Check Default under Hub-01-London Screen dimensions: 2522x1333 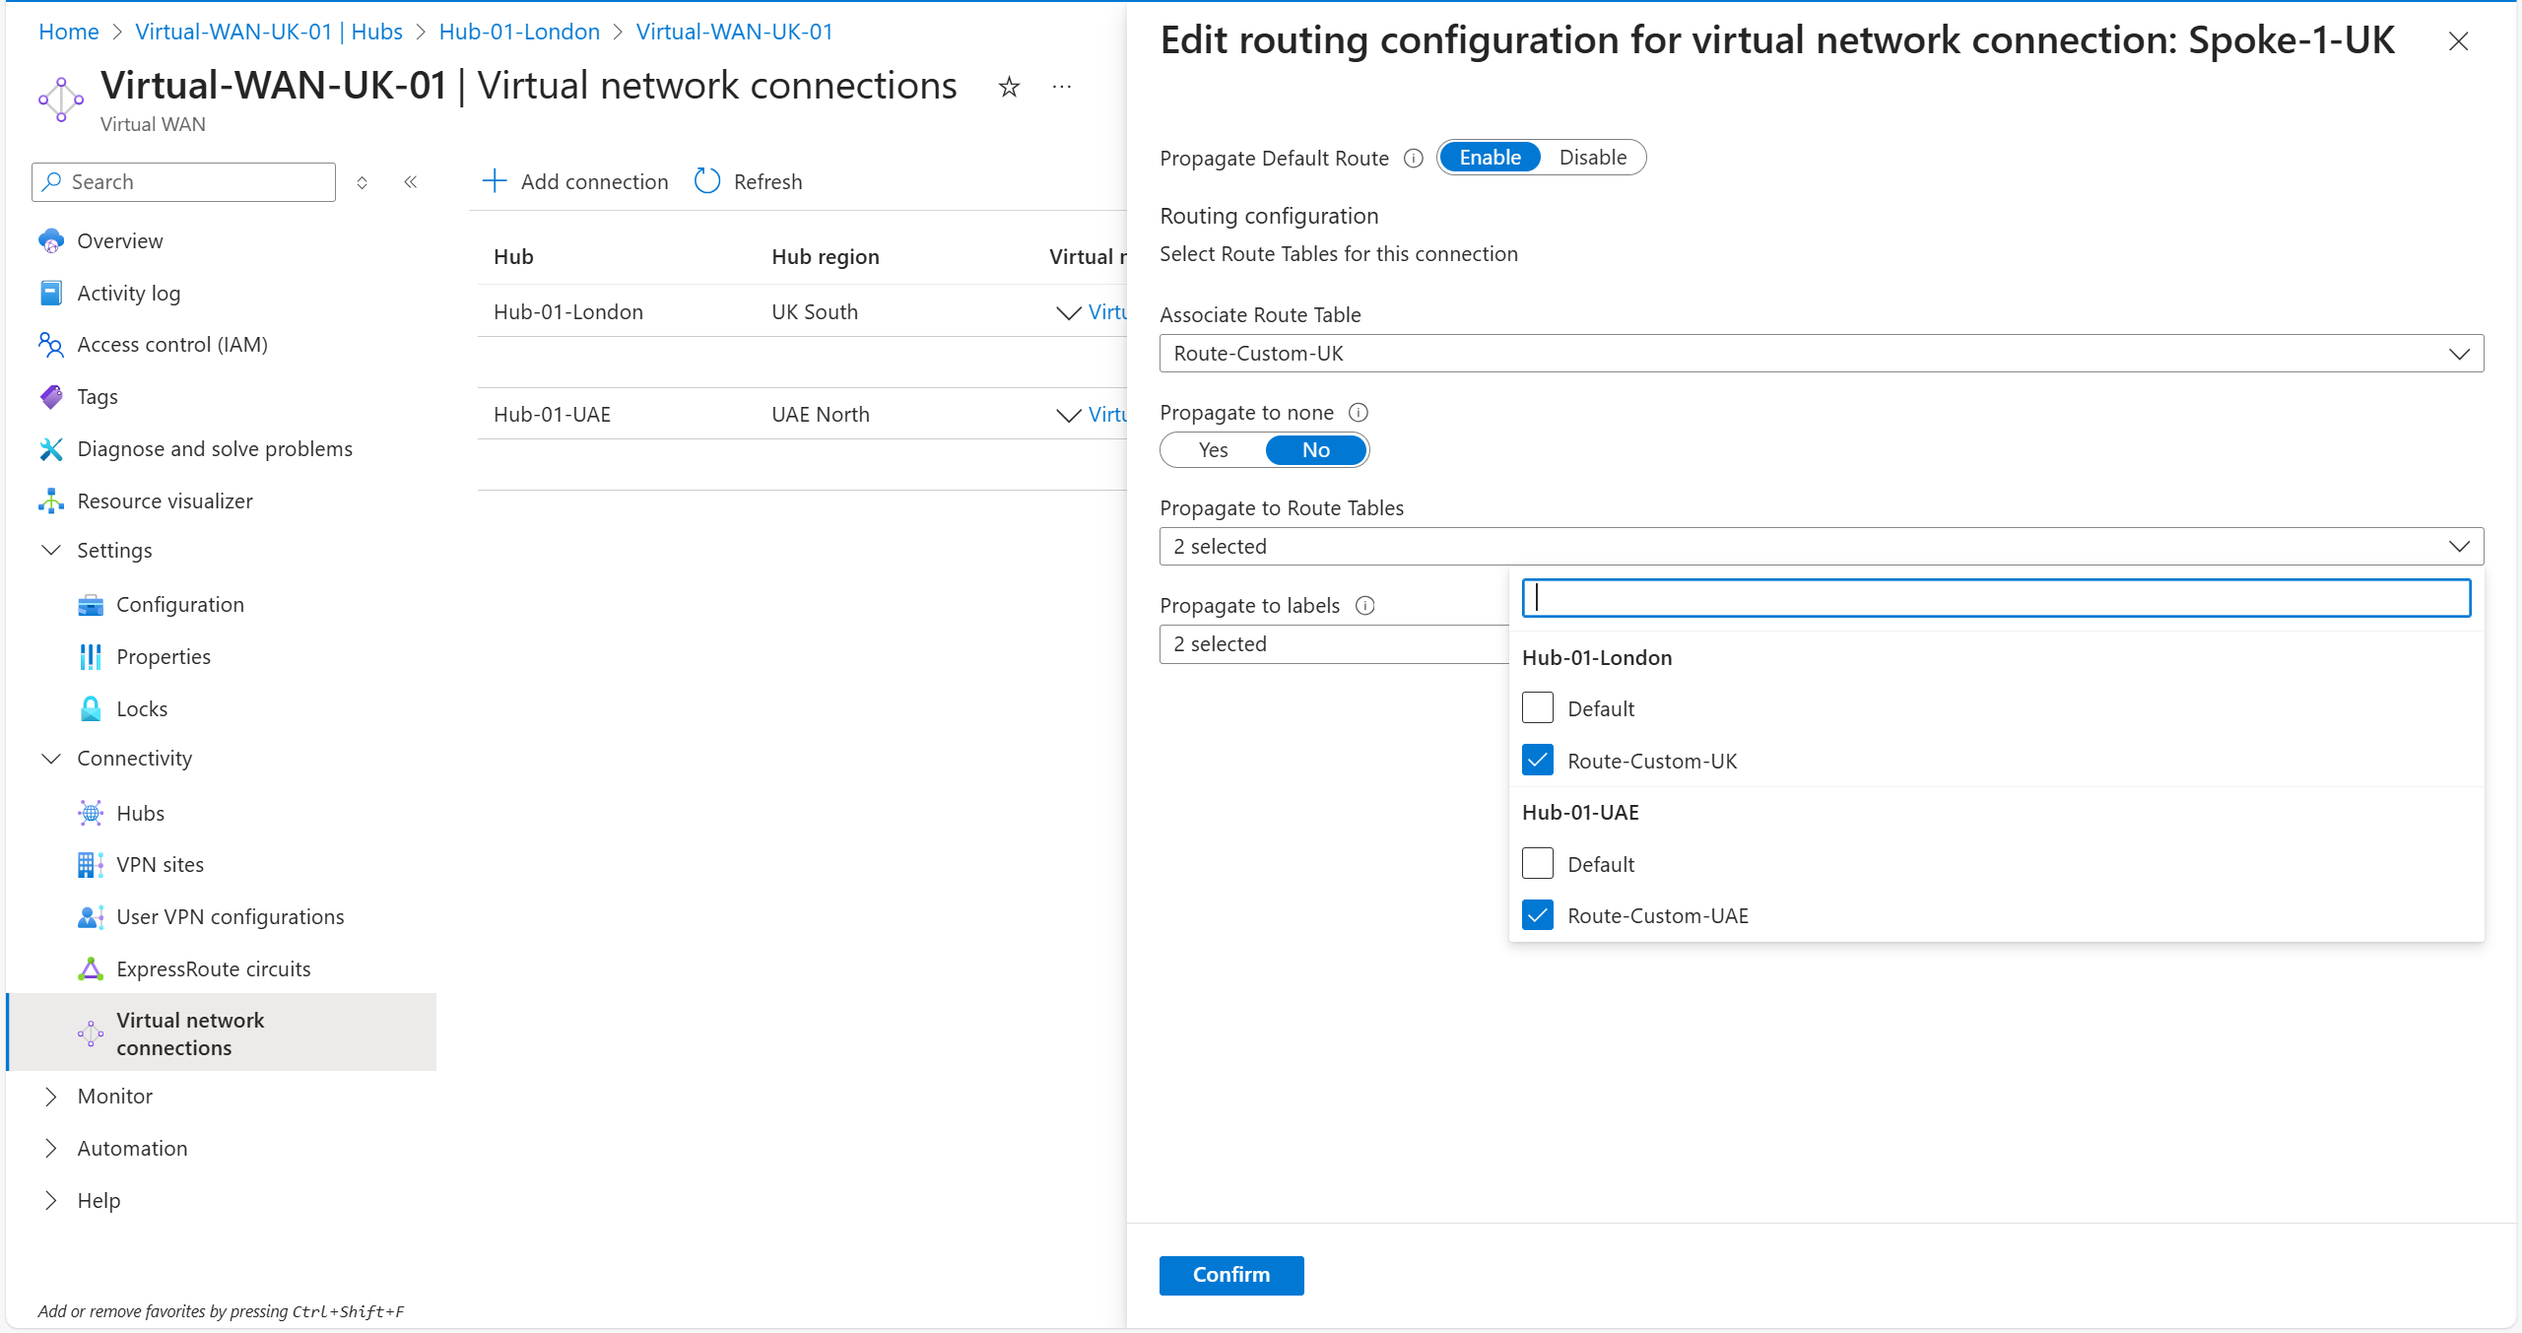click(x=1538, y=707)
